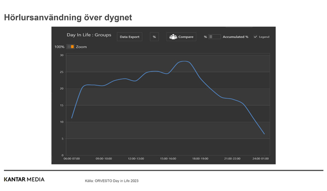Viewport: 327px width, 191px height.
Task: Click the KANTAR MEDIA logo
Action: pyautogui.click(x=24, y=179)
